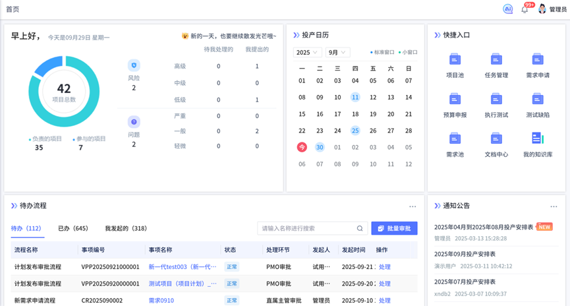This screenshot has height=306, width=570.
Task: Open the AI assistant icon
Action: point(507,9)
